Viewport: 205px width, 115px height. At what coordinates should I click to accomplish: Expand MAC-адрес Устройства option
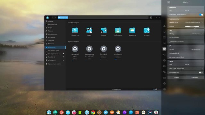186,69
